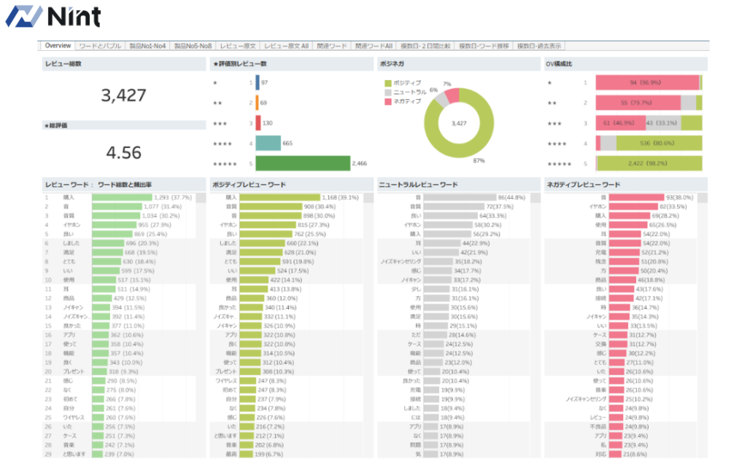This screenshot has height=464, width=747.
Task: Select the 製品No5-No8 tab
Action: (193, 45)
